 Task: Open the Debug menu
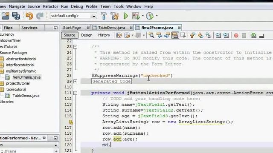77,7
